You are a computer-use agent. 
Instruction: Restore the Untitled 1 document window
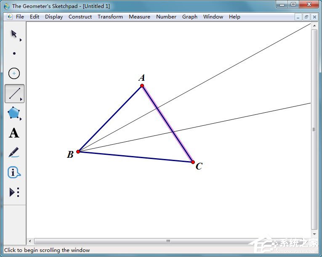pos(306,17)
